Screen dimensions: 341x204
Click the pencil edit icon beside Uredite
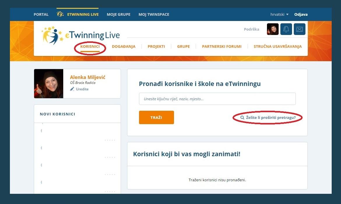click(x=72, y=89)
